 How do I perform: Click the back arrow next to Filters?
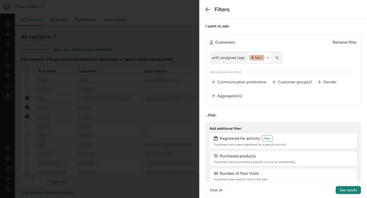[208, 10]
